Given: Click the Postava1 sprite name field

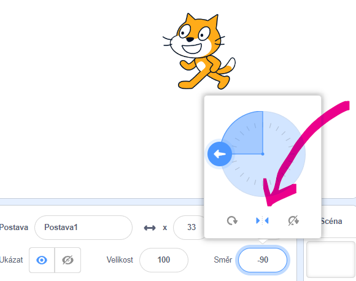Looking at the screenshot, I should (x=83, y=228).
